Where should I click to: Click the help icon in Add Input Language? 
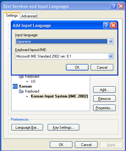(x=106, y=25)
